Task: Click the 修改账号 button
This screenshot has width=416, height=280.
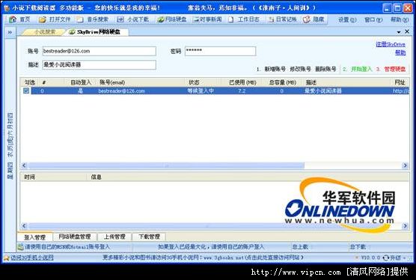Action: [x=300, y=70]
